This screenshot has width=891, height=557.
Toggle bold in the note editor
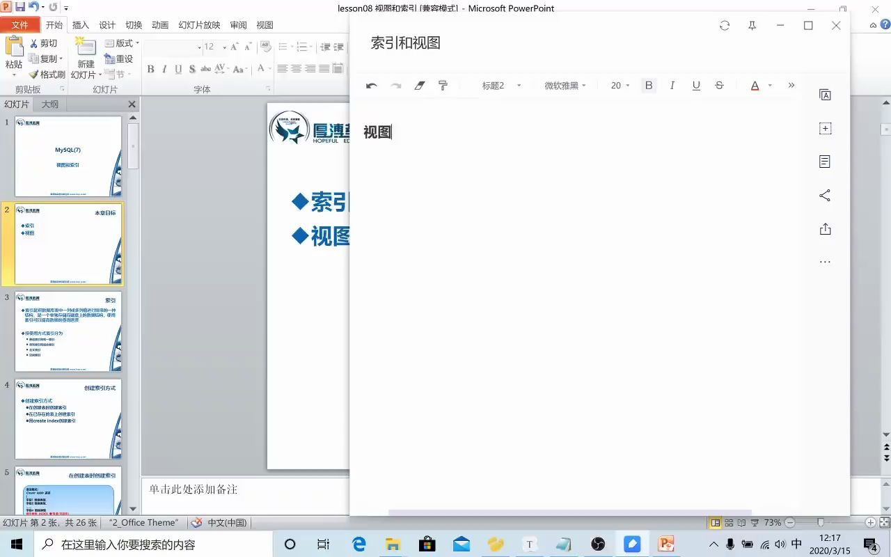point(649,86)
